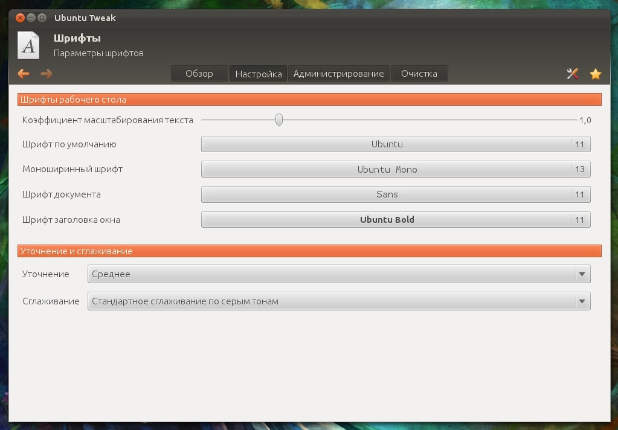Click the Уточнение и сглаживание section header
618x430 pixels.
point(309,251)
